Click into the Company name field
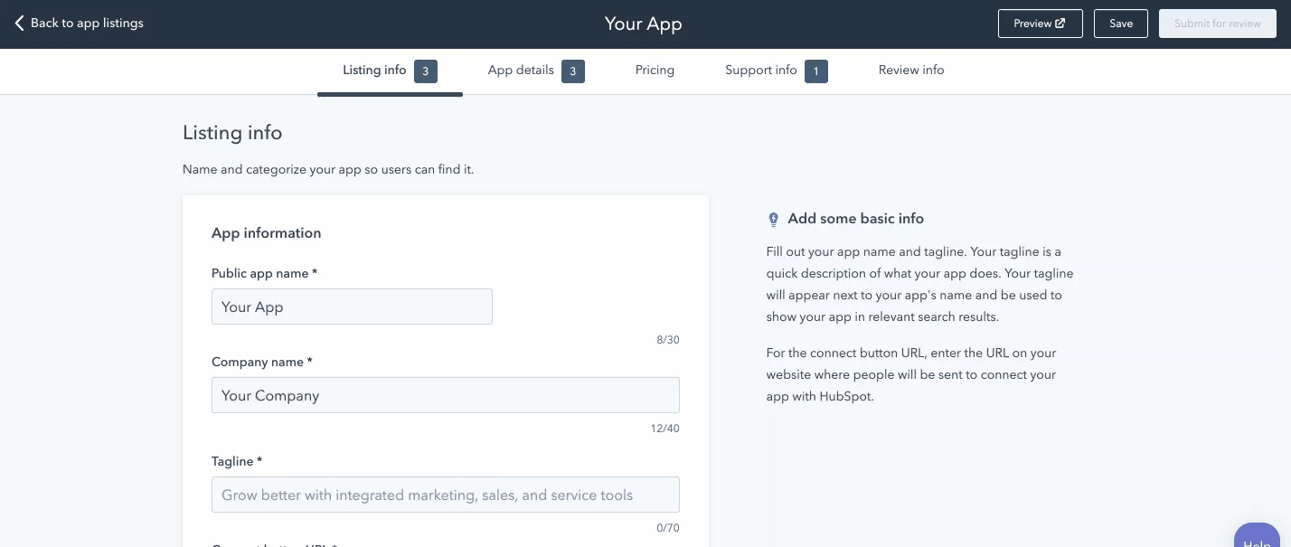 [445, 395]
